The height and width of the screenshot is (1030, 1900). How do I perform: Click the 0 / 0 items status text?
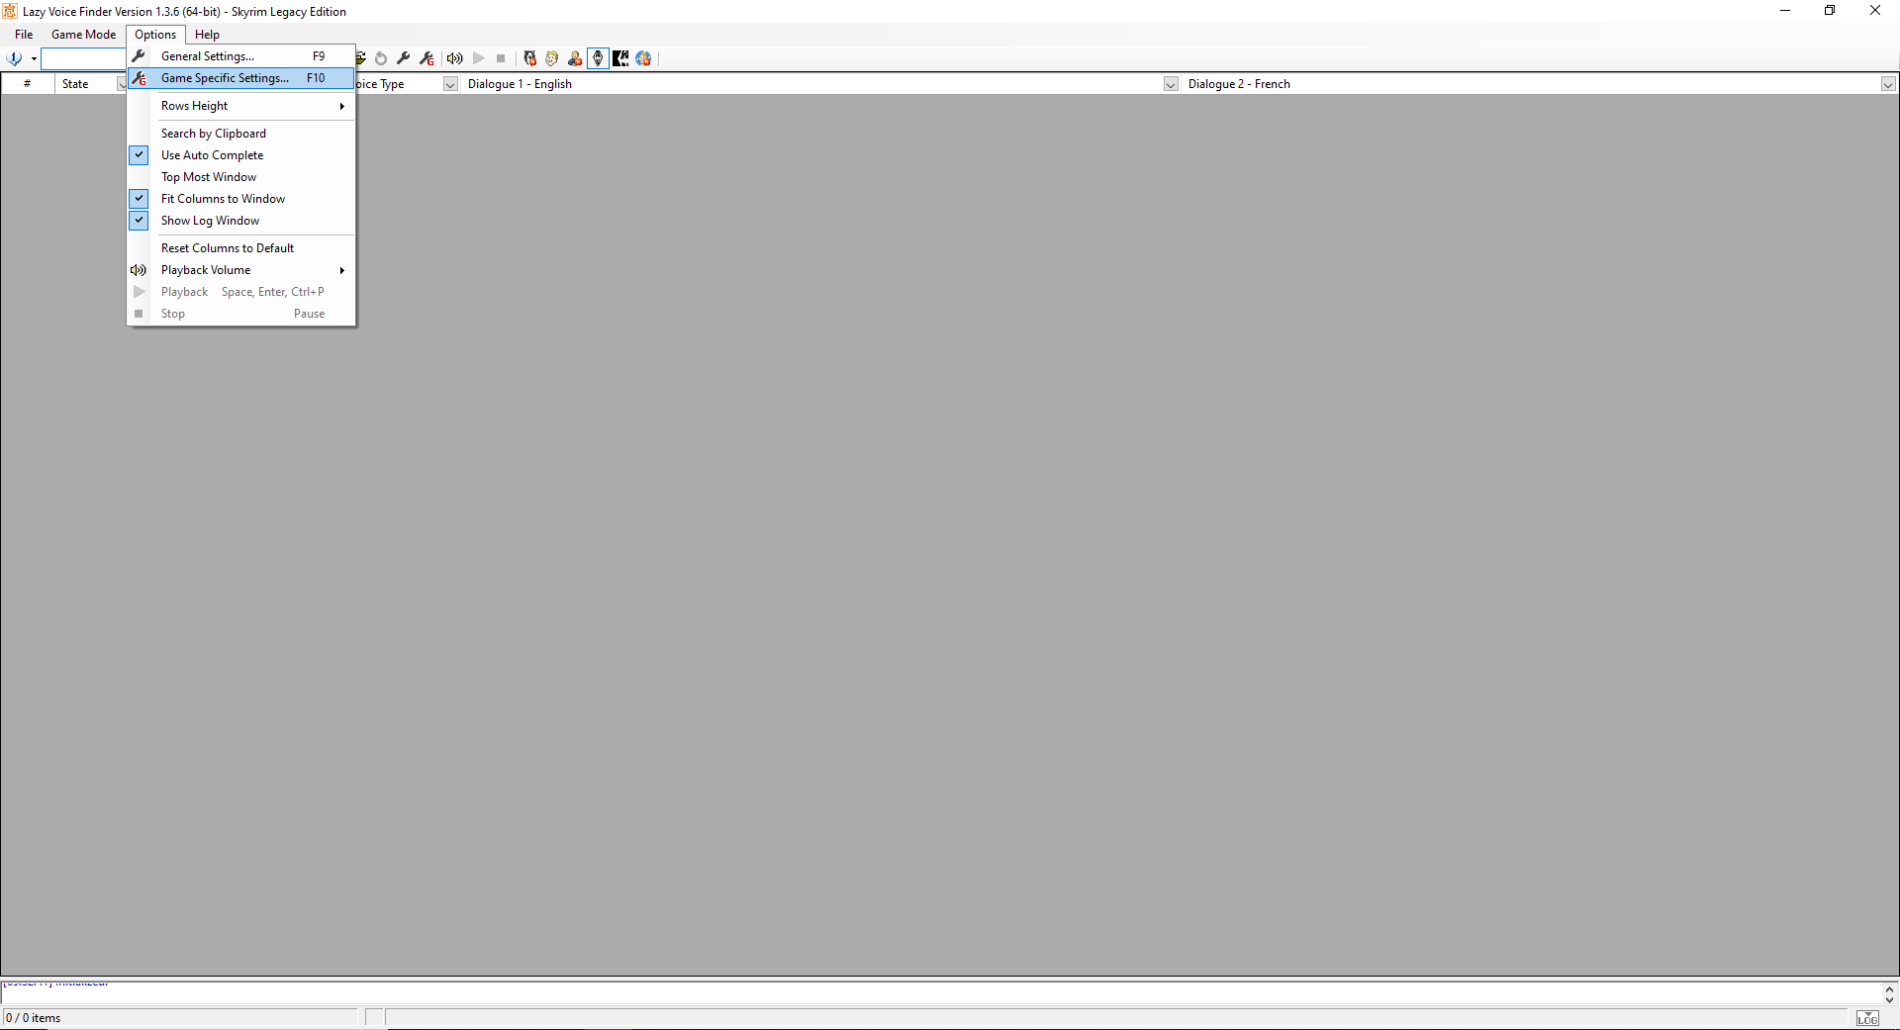click(x=33, y=1018)
